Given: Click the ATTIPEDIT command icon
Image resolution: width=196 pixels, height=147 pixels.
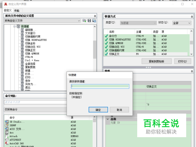Looking at the screenshot, I should (7, 140).
